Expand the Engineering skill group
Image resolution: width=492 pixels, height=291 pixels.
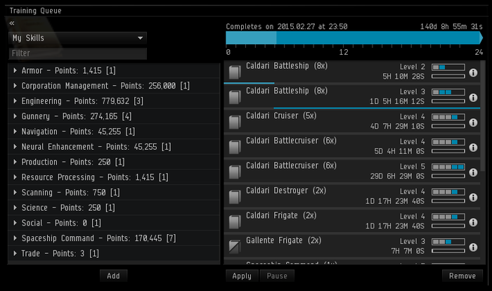15,101
